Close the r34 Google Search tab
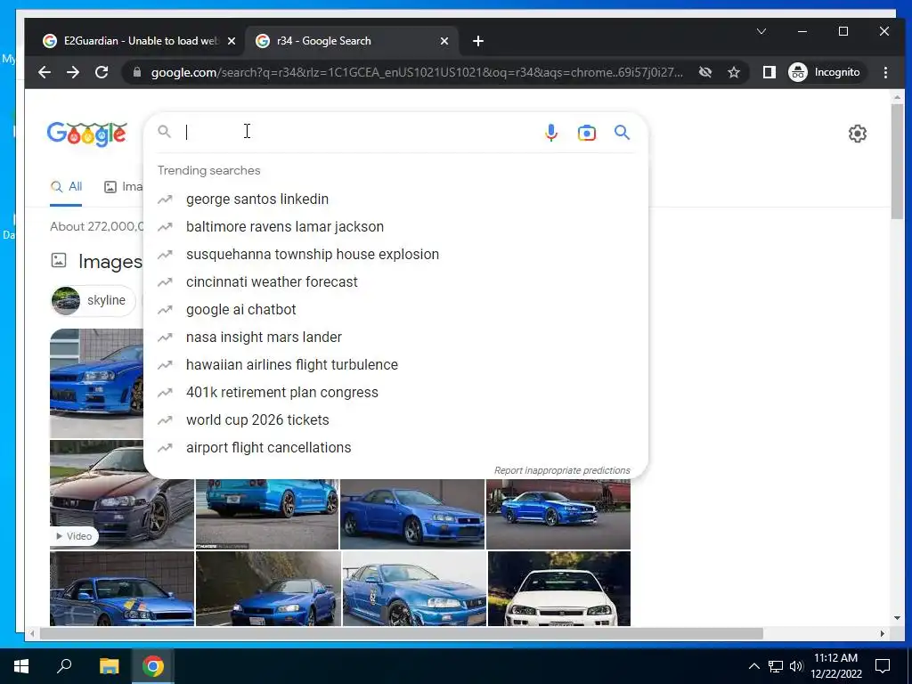The width and height of the screenshot is (912, 684). 444,41
